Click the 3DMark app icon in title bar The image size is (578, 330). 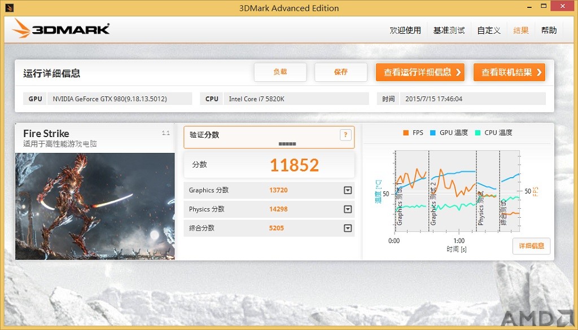pyautogui.click(x=10, y=7)
